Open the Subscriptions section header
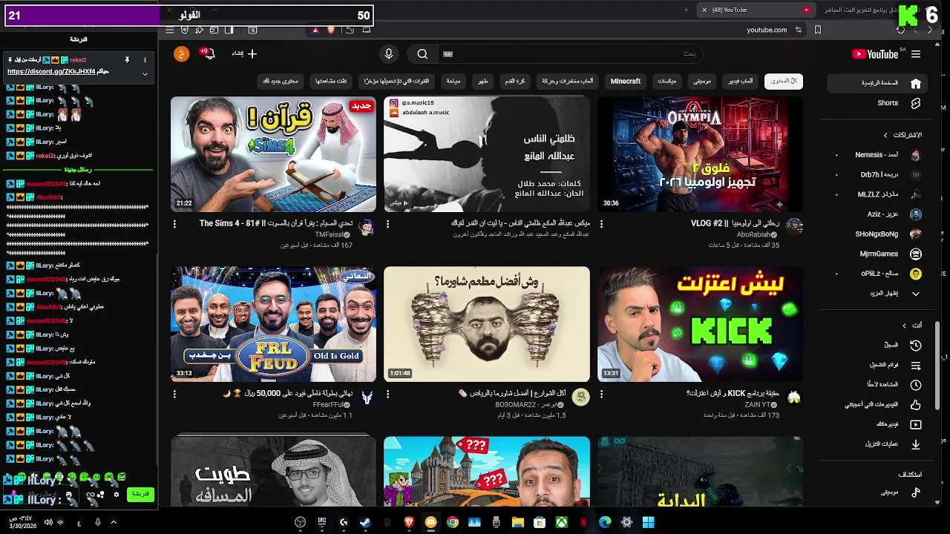Image resolution: width=950 pixels, height=534 pixels. 902,135
